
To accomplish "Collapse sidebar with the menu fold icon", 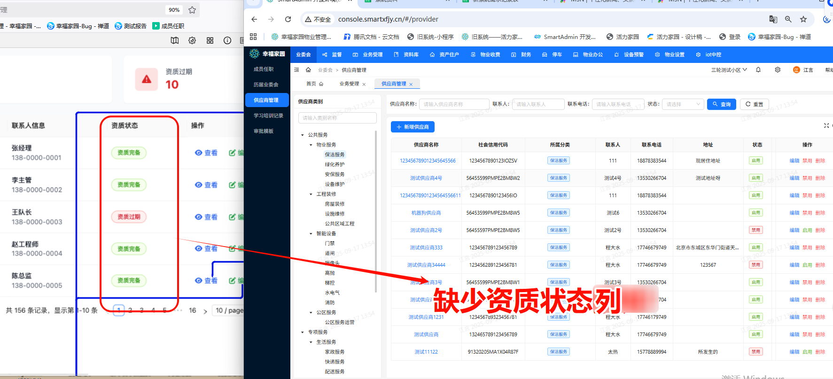I will click(296, 70).
